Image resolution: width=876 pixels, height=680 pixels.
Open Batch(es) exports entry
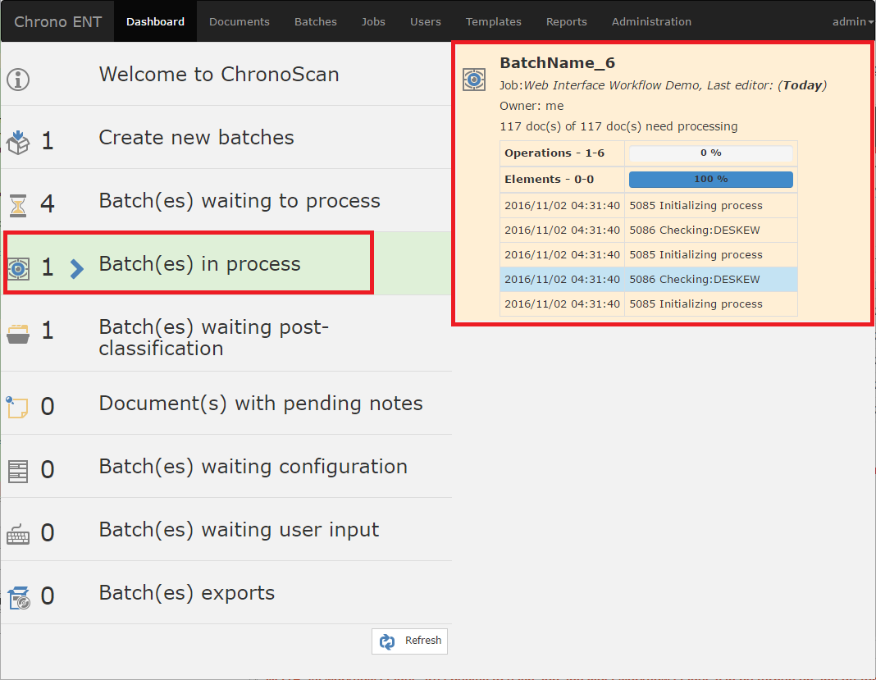coord(226,592)
